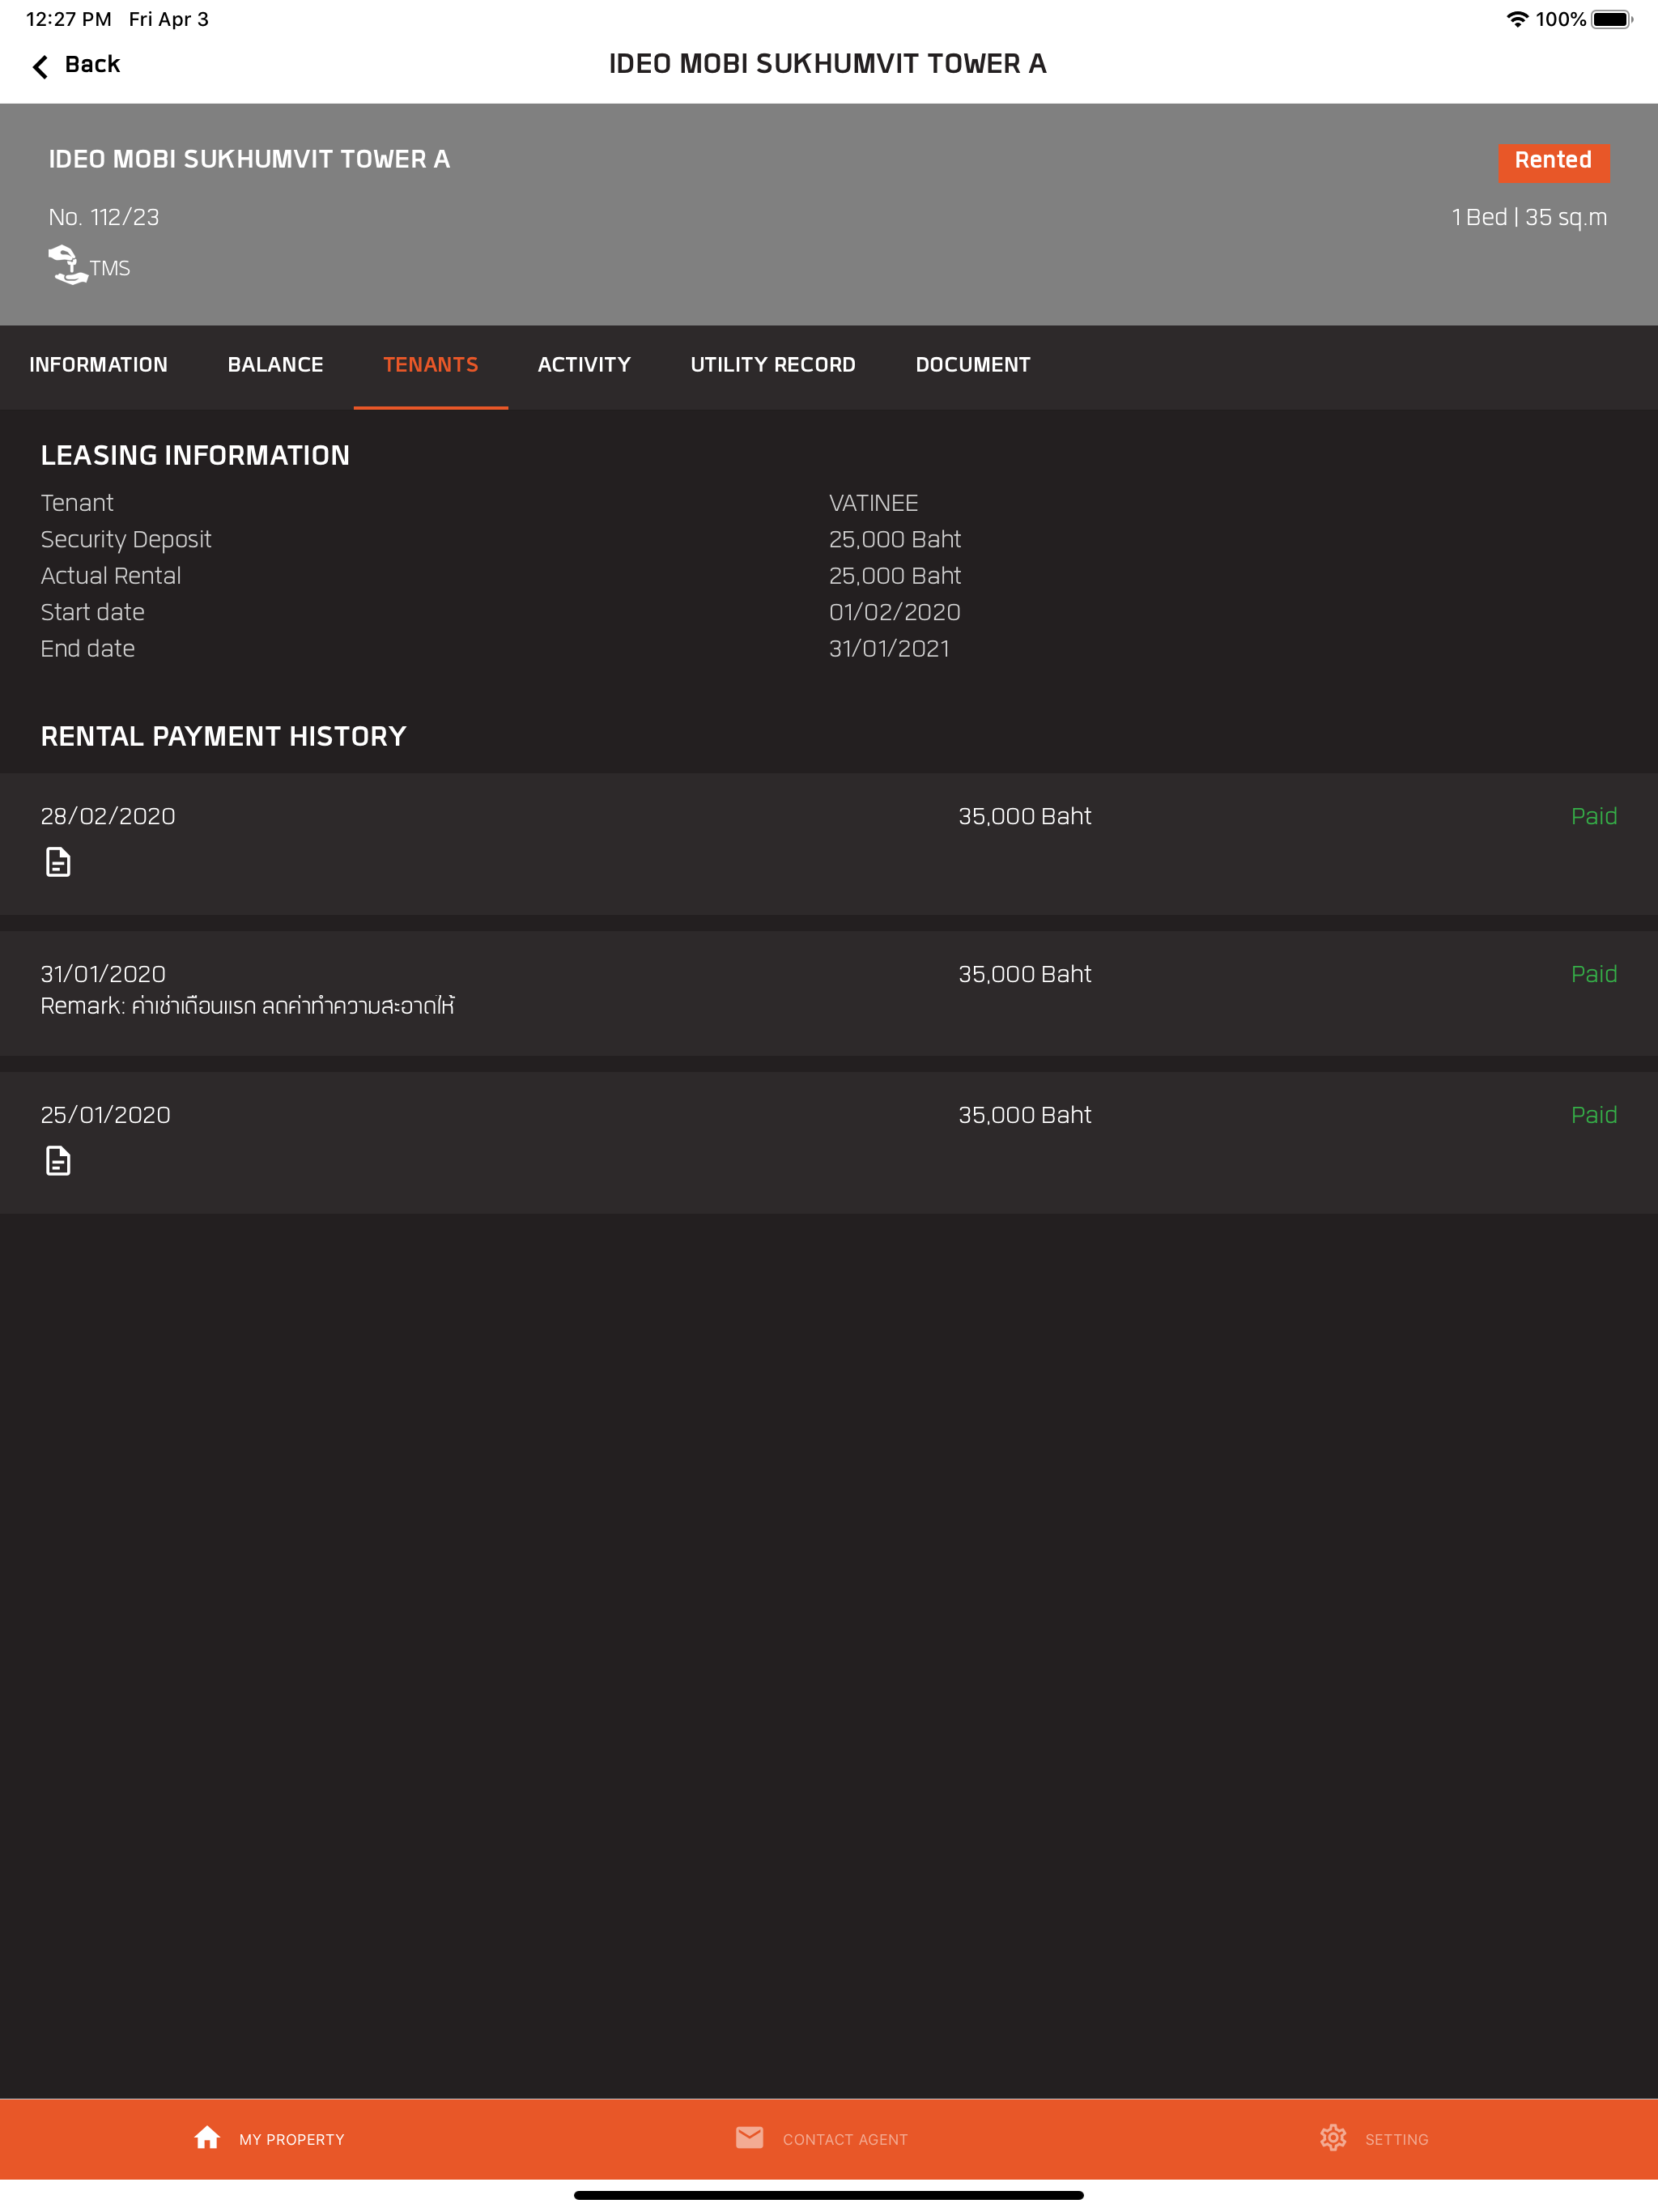Tap the SETTING label
Image resolution: width=1658 pixels, height=2212 pixels.
pyautogui.click(x=1396, y=2139)
